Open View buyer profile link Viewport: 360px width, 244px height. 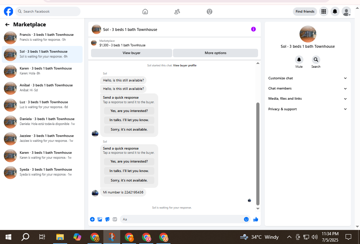(185, 65)
